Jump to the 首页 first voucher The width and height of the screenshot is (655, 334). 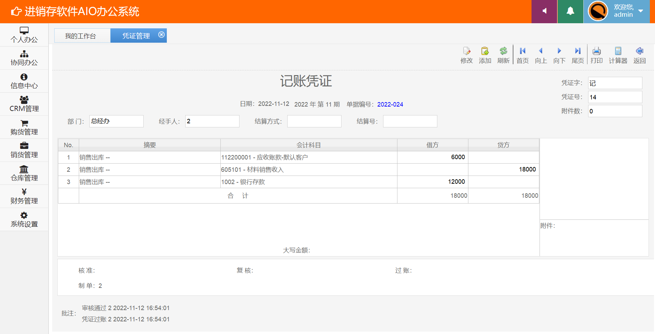[522, 55]
